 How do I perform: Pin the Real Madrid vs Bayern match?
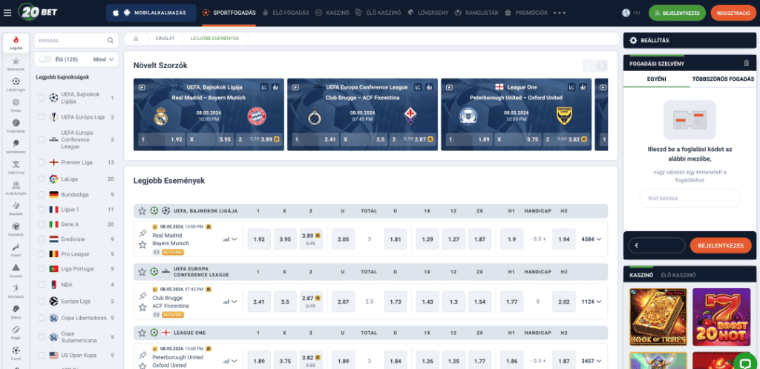142,233
